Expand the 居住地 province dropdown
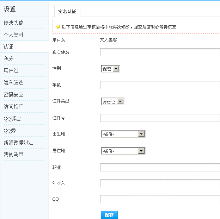The image size is (220, 219). tap(123, 151)
